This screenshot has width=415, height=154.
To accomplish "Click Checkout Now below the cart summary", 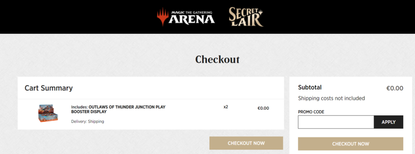I will pos(246,143).
